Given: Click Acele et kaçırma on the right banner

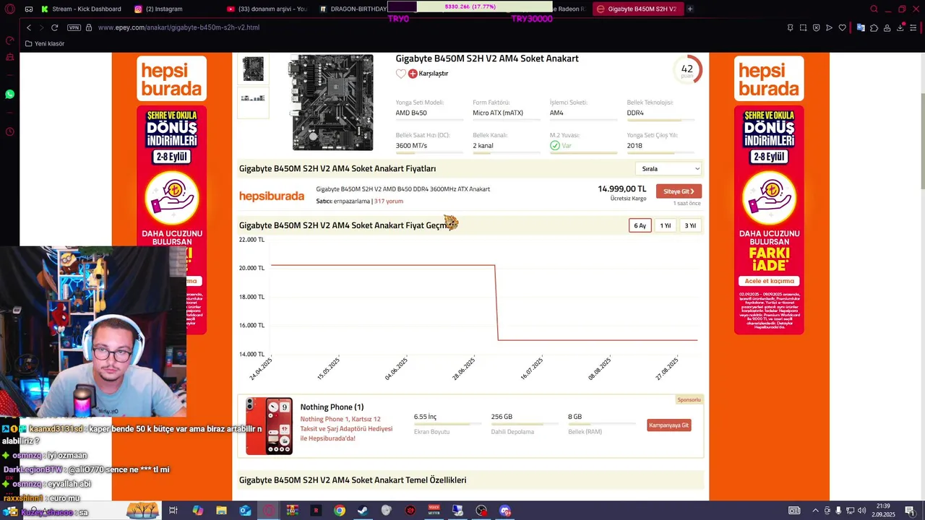Looking at the screenshot, I should 769,281.
